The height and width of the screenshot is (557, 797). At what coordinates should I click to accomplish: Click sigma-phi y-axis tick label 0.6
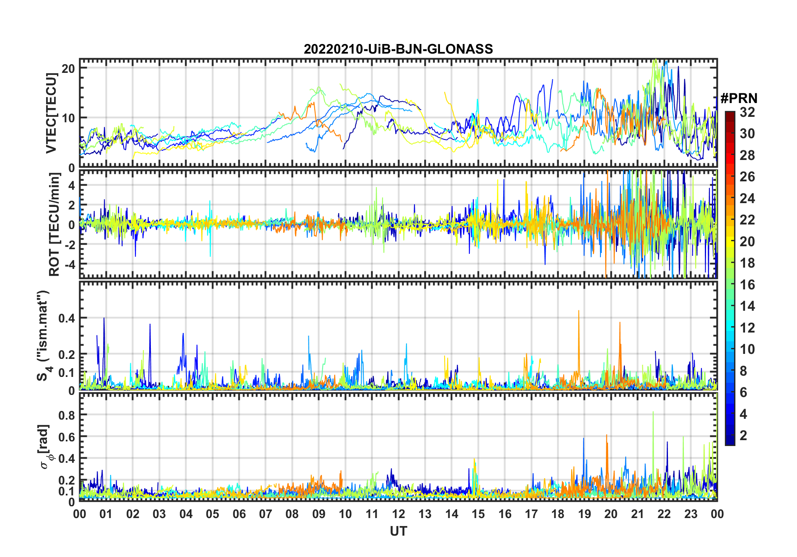point(67,437)
